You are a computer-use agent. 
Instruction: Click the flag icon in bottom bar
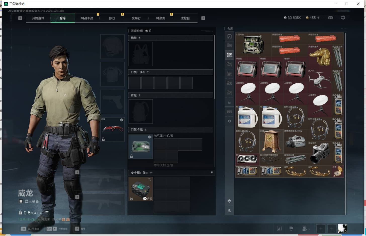tap(291, 229)
